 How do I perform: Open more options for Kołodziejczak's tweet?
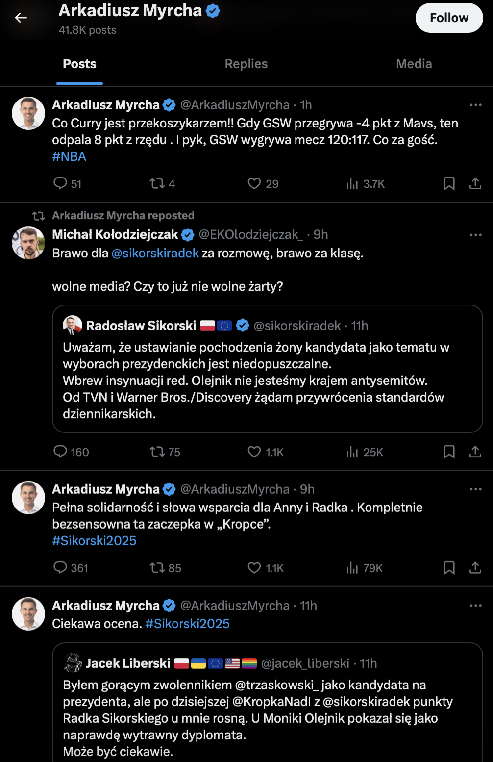coord(475,234)
